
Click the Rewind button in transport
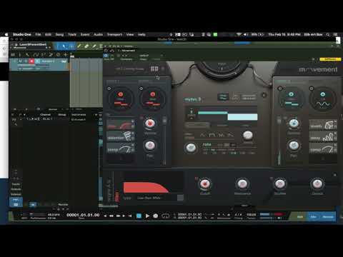(x=111, y=216)
